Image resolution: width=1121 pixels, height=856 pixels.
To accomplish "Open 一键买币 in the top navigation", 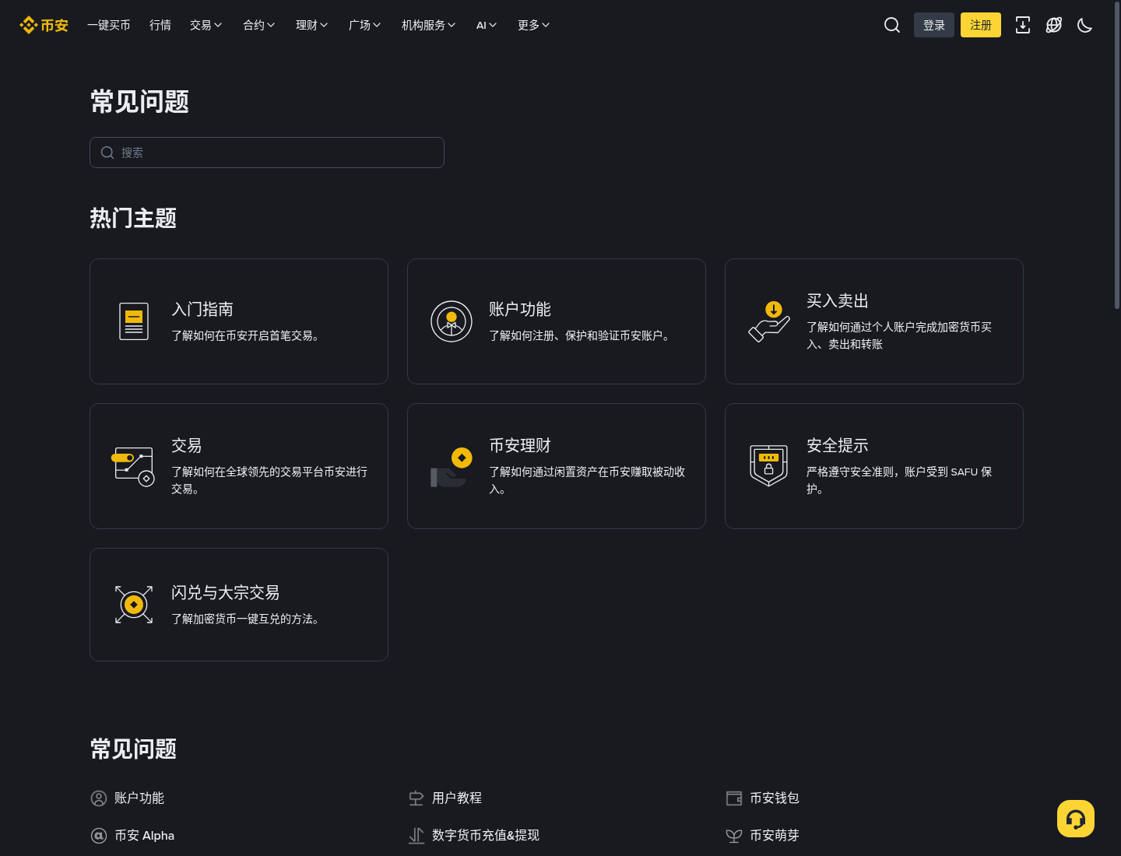I will tap(109, 25).
